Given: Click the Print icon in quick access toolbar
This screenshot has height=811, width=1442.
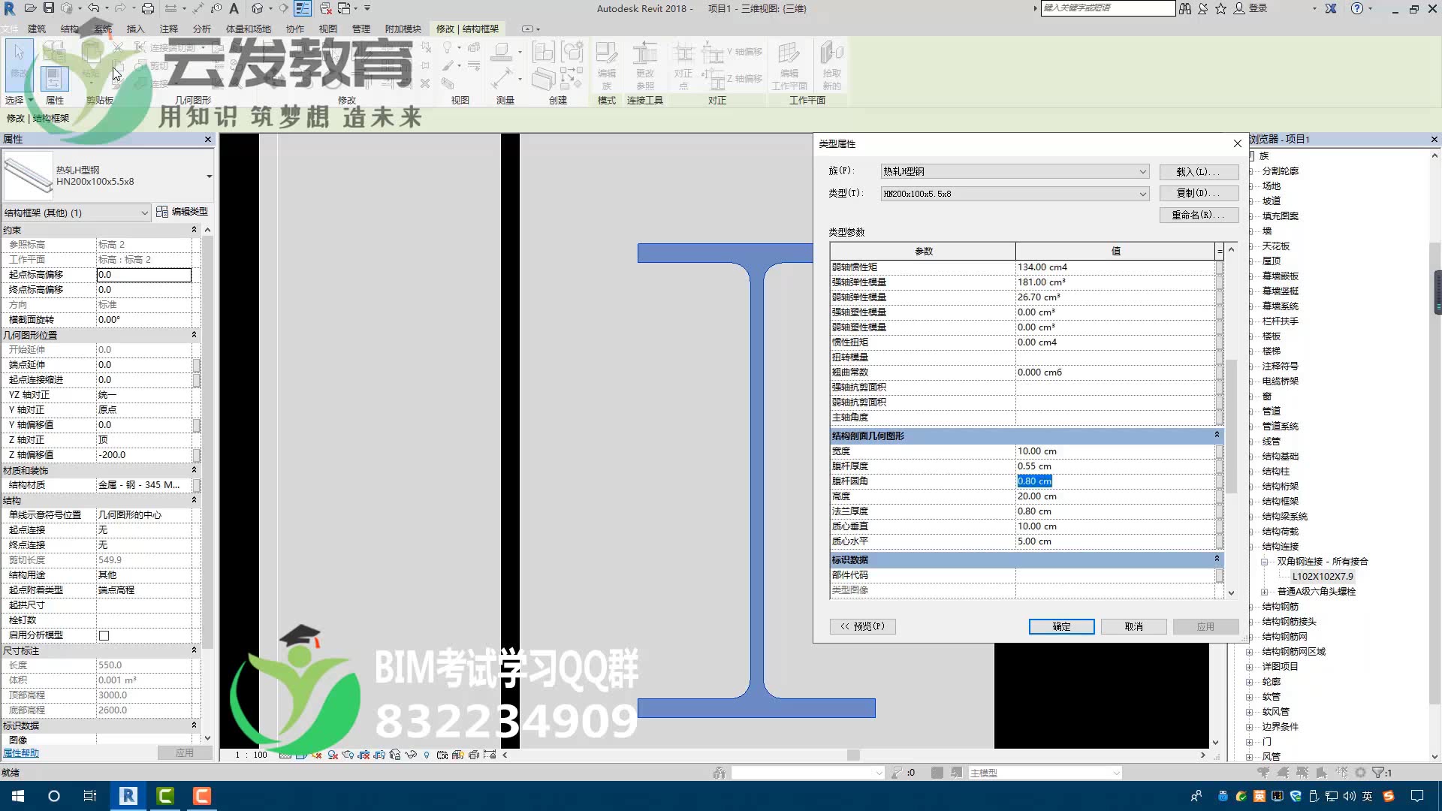Looking at the screenshot, I should coord(148,8).
